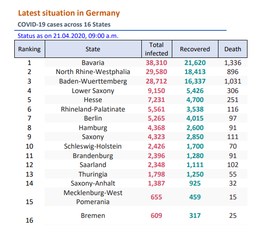Click the Latest situation in Germany title

pos(69,13)
